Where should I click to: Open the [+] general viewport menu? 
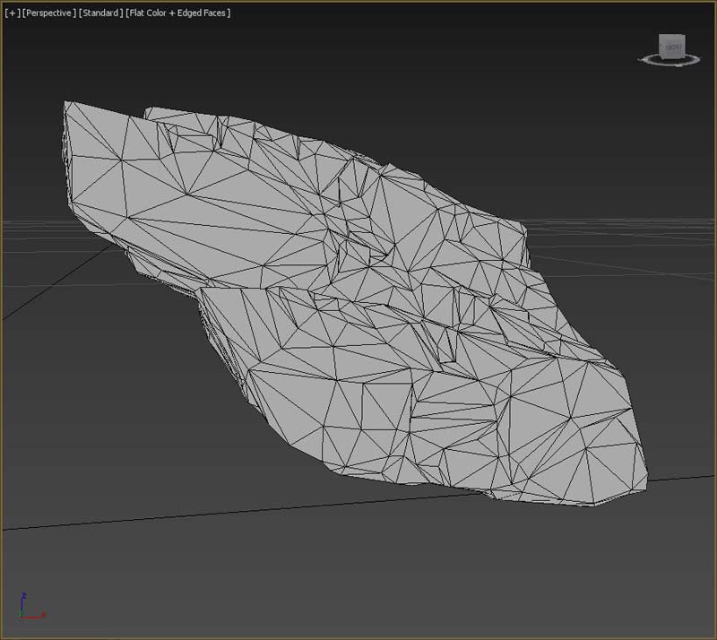[x=12, y=13]
